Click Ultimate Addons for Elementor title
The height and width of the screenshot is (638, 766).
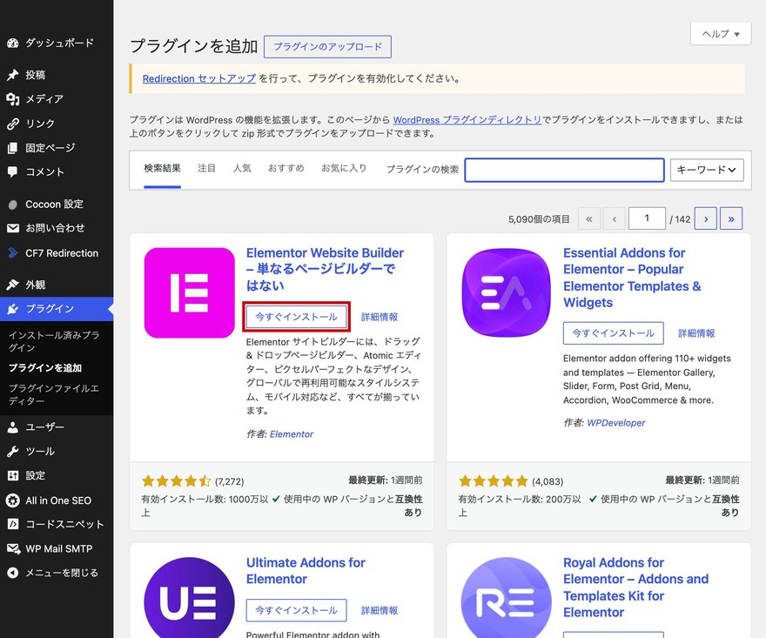[x=306, y=571]
